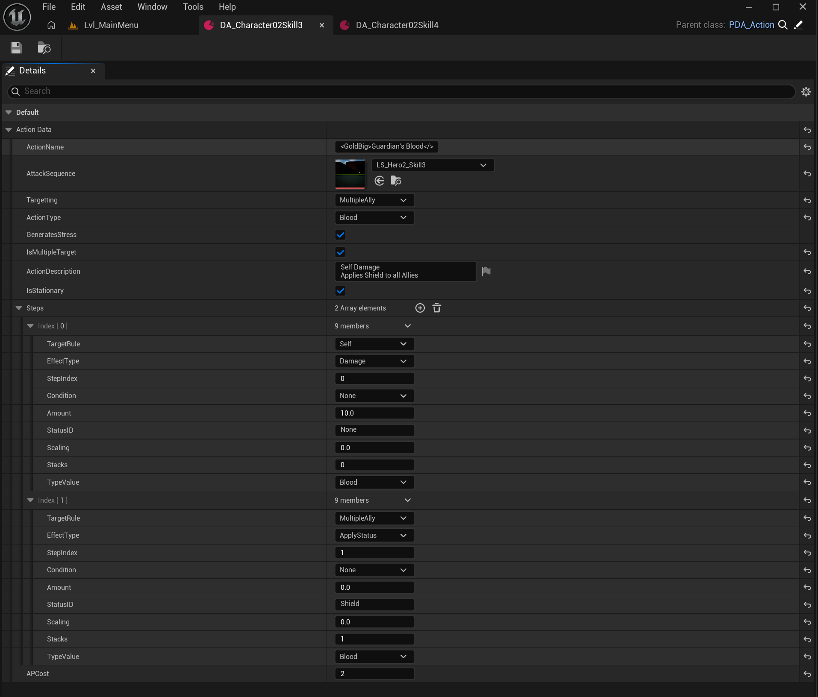
Task: Open the Targetting MultipleAlly dropdown
Action: pyautogui.click(x=374, y=200)
